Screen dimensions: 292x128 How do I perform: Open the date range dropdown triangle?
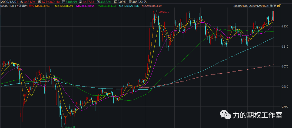(275, 6)
